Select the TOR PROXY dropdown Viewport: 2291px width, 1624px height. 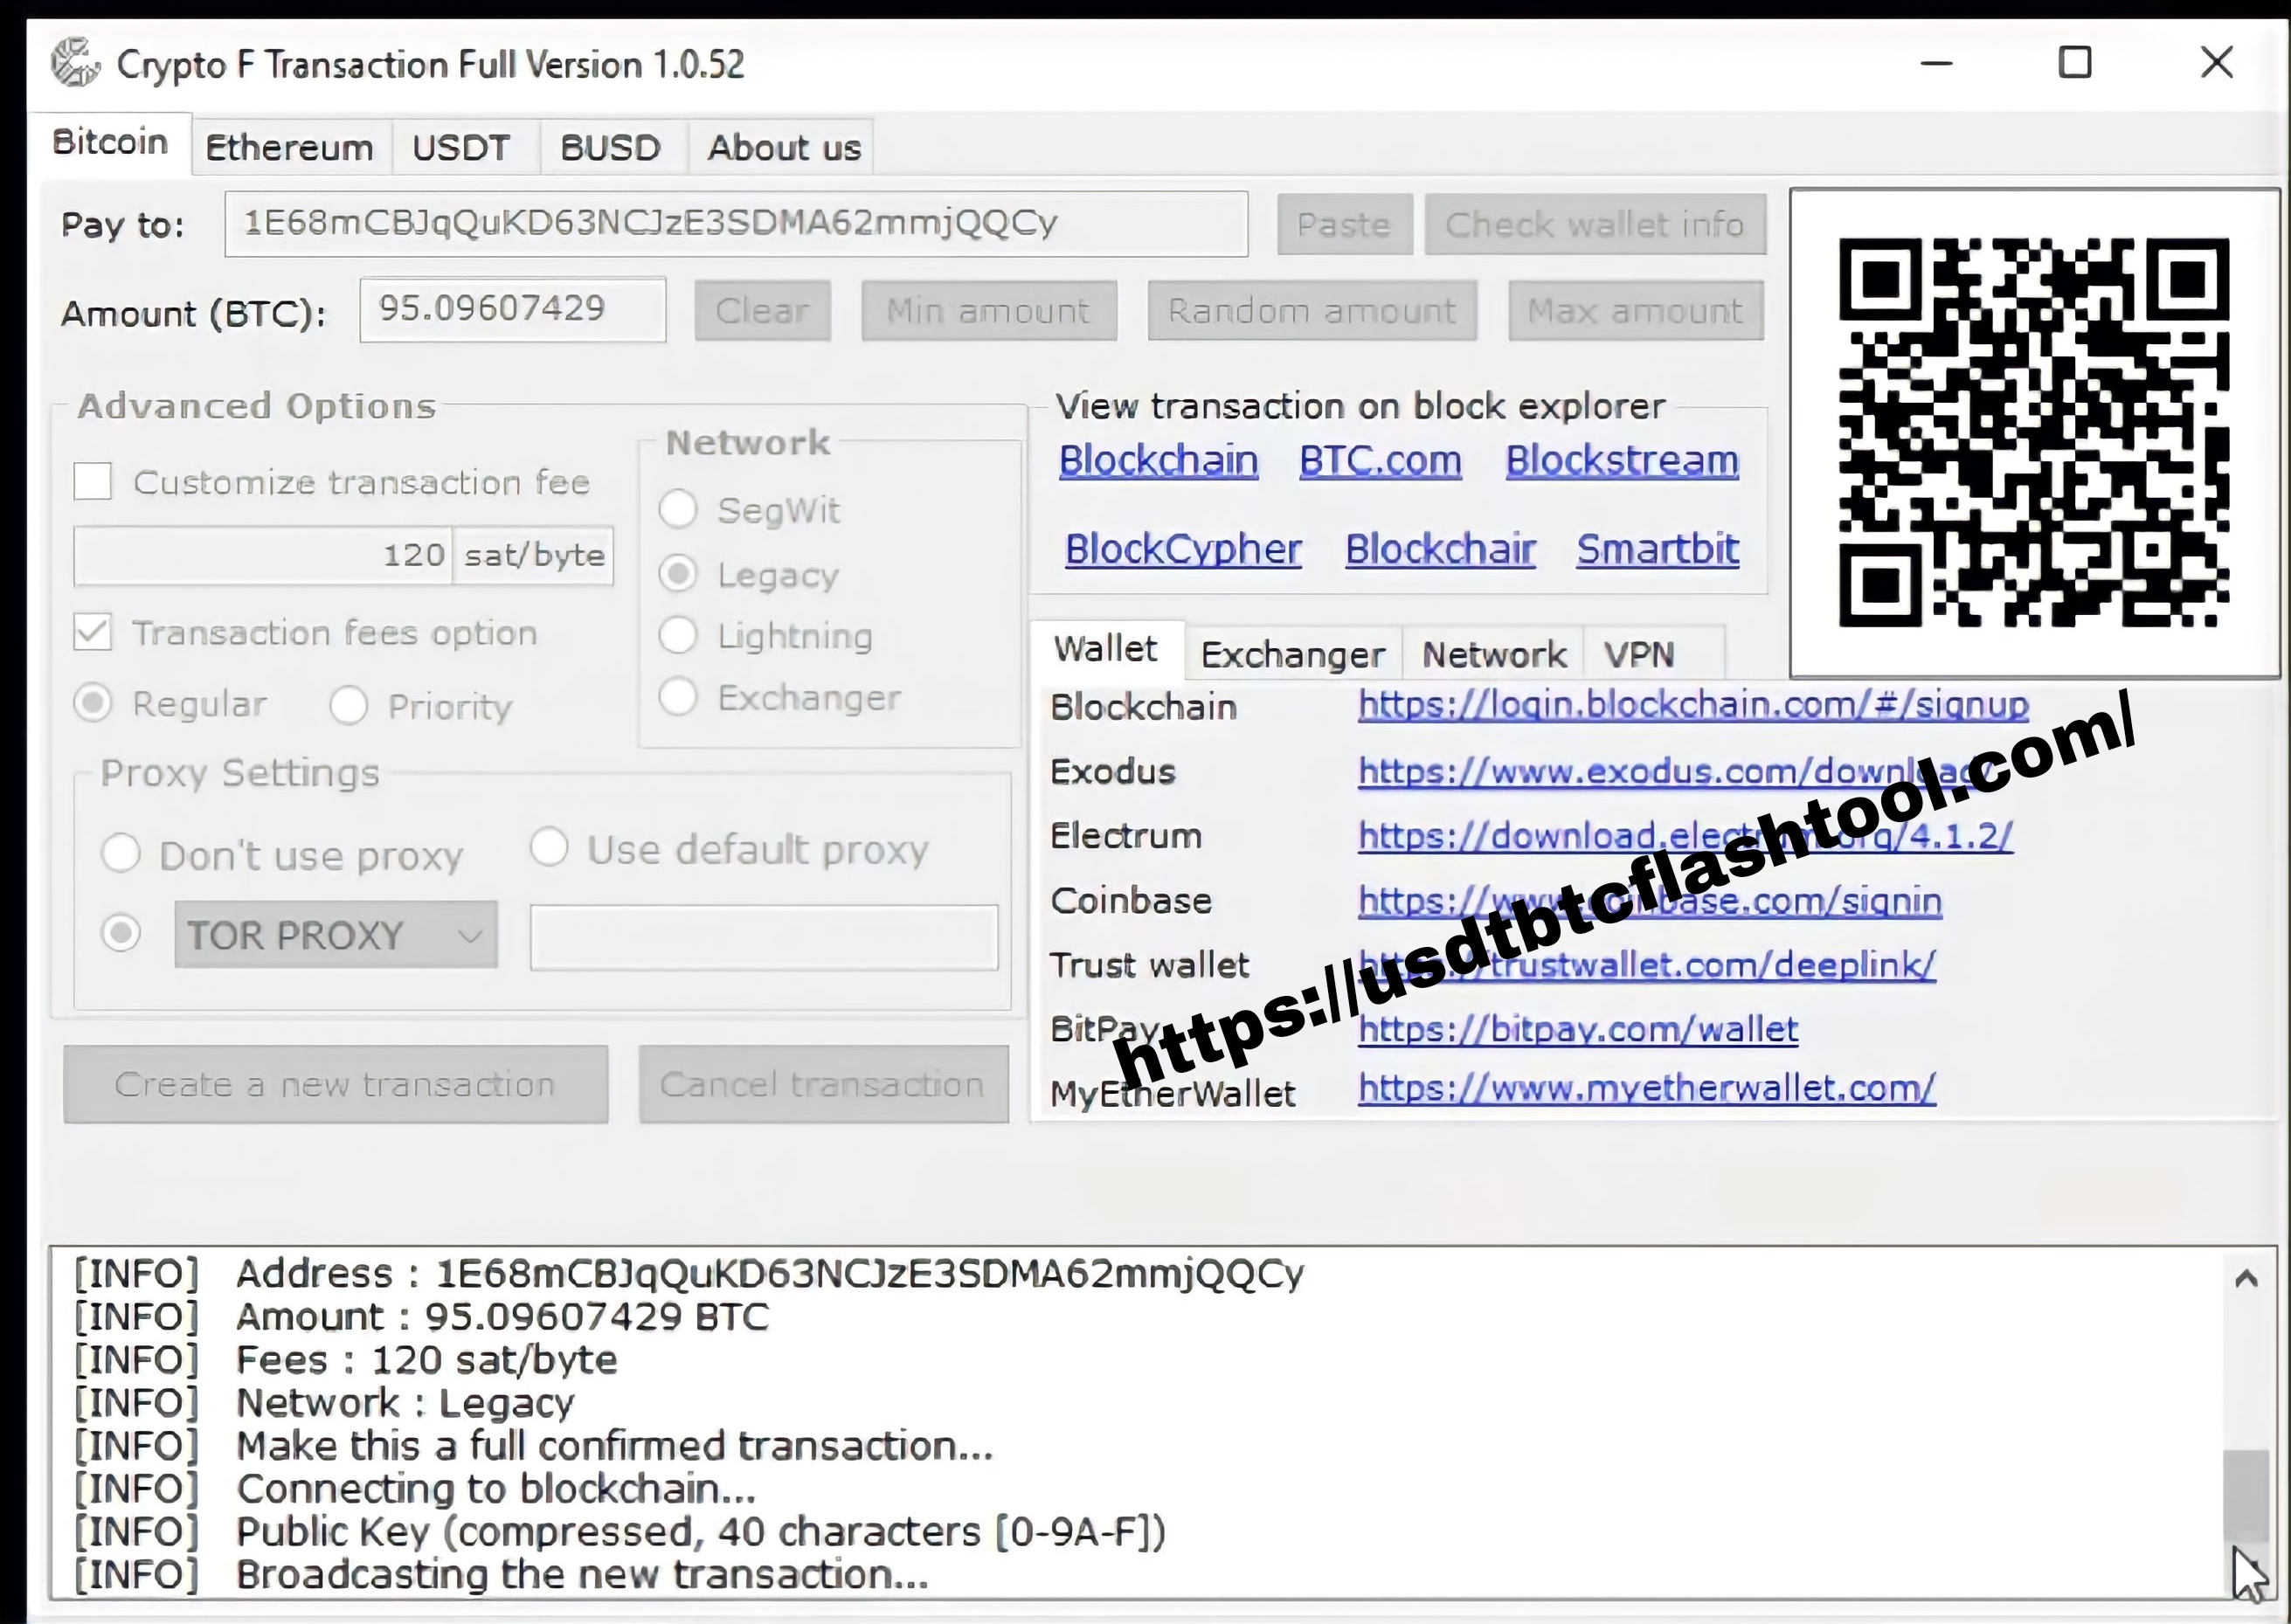click(x=336, y=935)
